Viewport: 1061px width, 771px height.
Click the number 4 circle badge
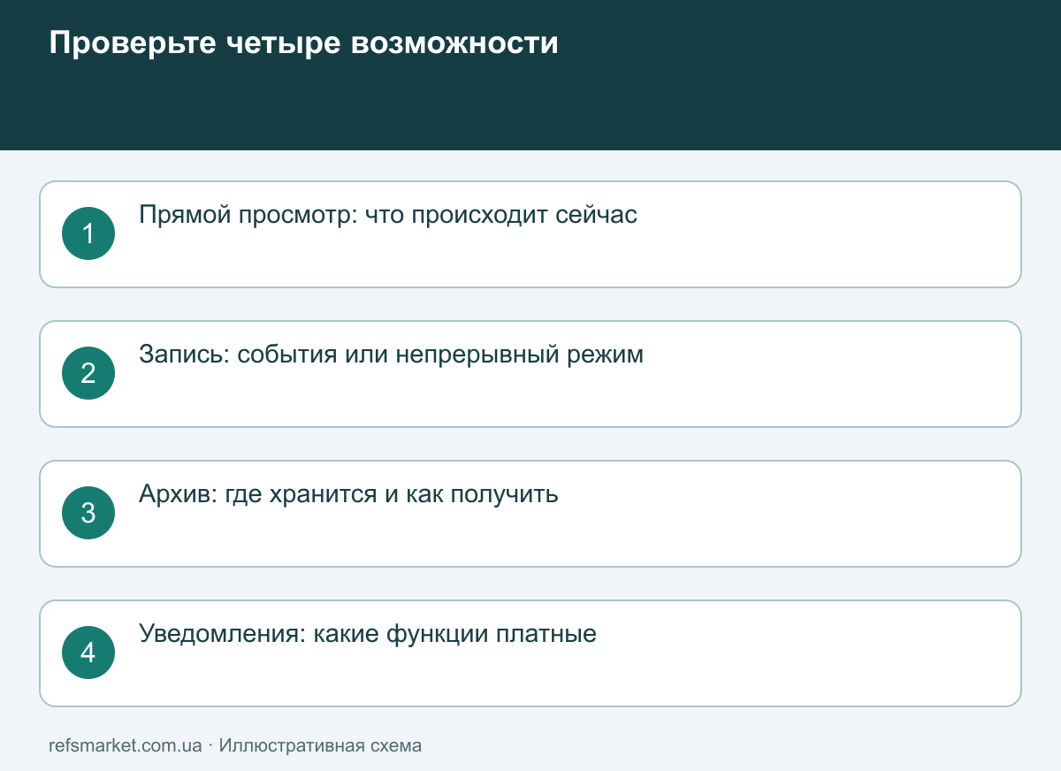coord(88,653)
